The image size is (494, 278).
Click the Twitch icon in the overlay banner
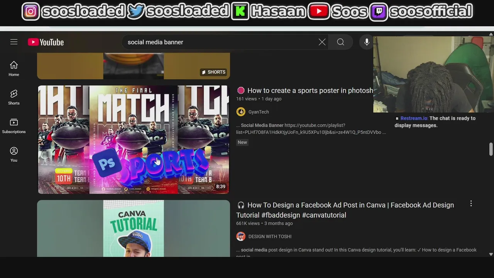pos(379,12)
